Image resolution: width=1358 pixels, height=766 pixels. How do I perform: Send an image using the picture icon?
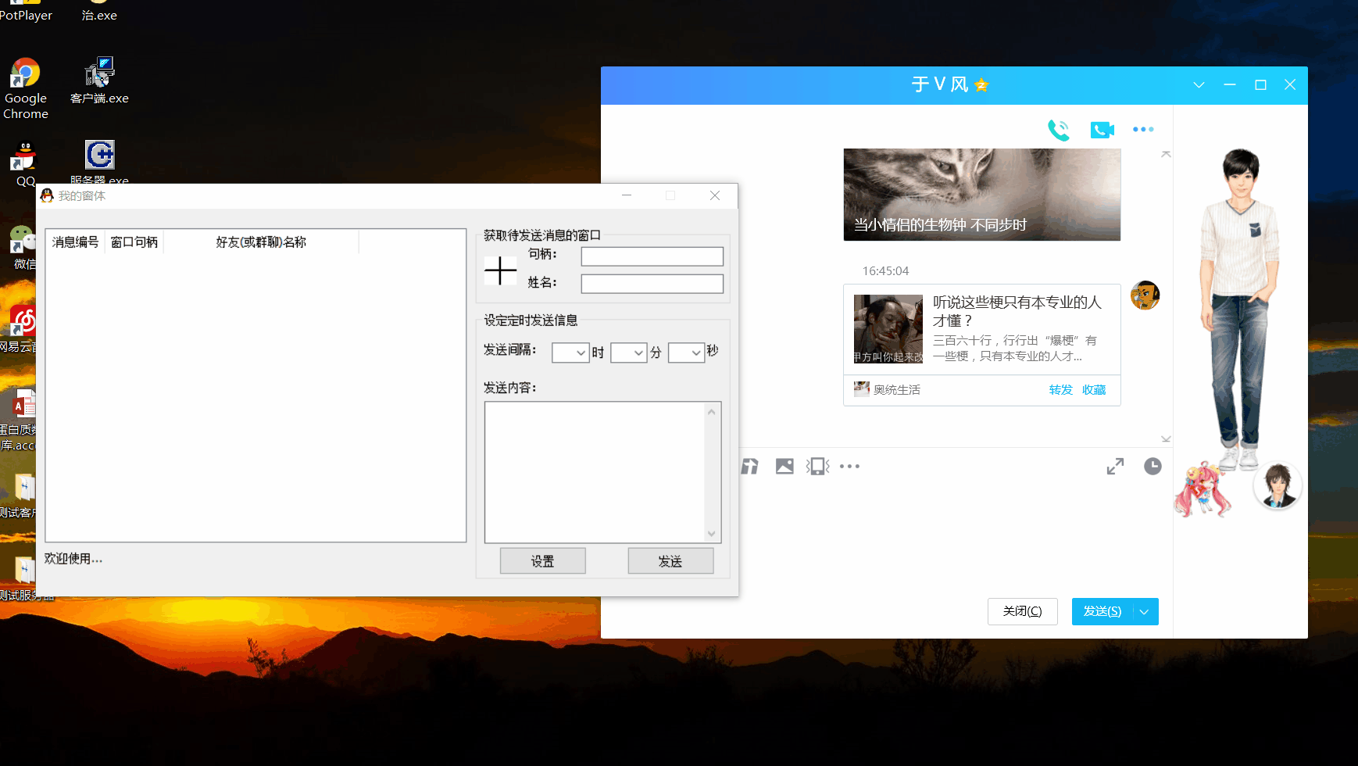pyautogui.click(x=784, y=466)
